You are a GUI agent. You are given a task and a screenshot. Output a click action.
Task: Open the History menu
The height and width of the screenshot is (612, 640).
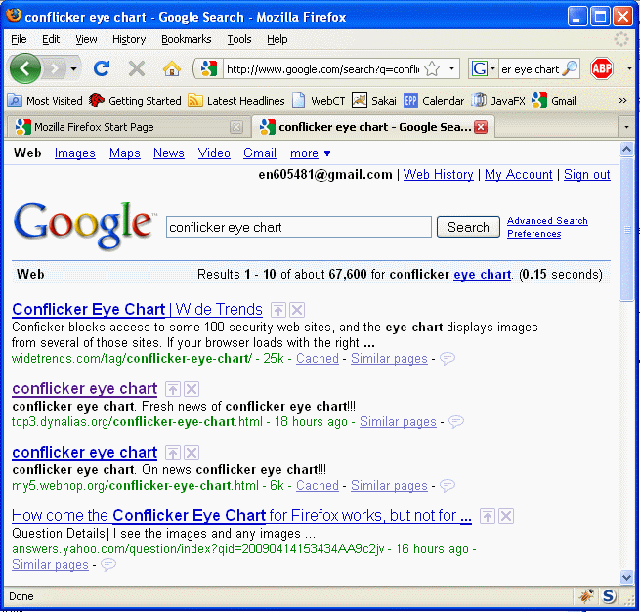(x=129, y=39)
